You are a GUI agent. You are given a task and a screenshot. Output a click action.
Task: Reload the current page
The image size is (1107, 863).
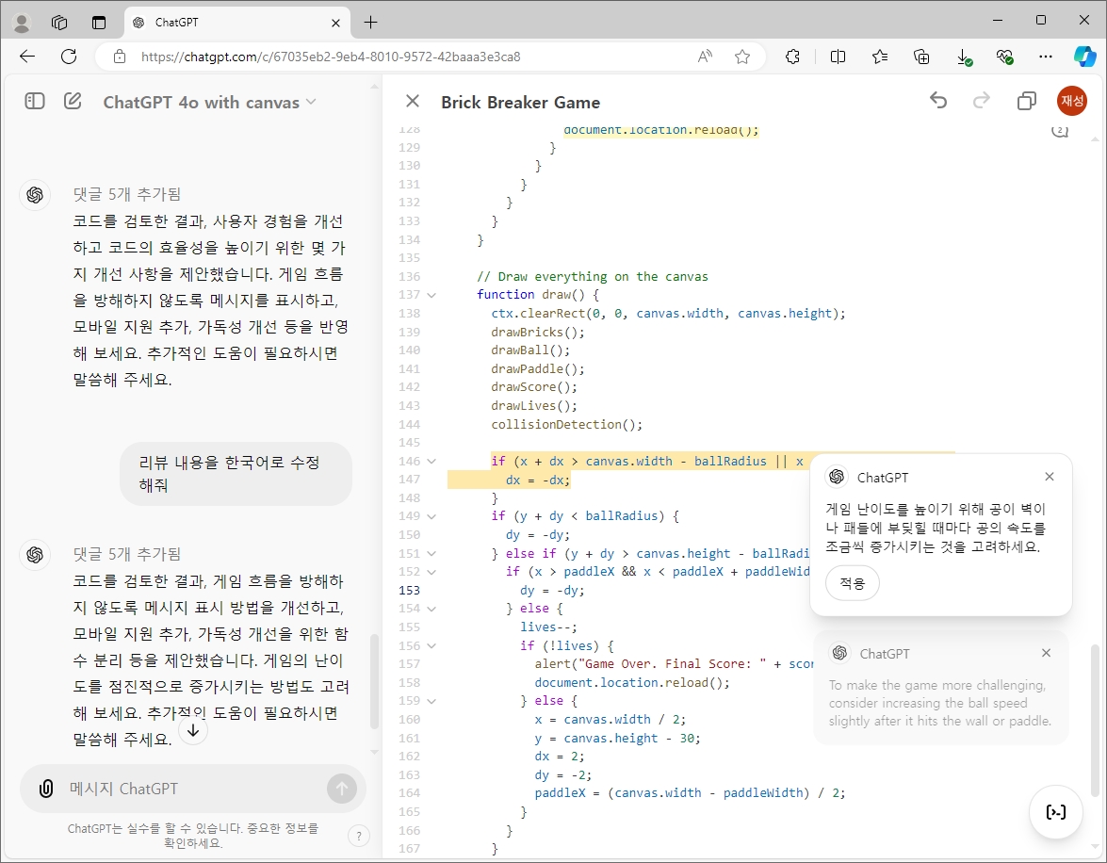click(69, 57)
